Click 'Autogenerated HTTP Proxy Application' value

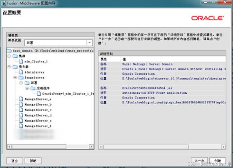pos(154,93)
